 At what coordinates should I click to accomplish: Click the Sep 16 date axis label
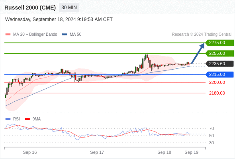30,152
